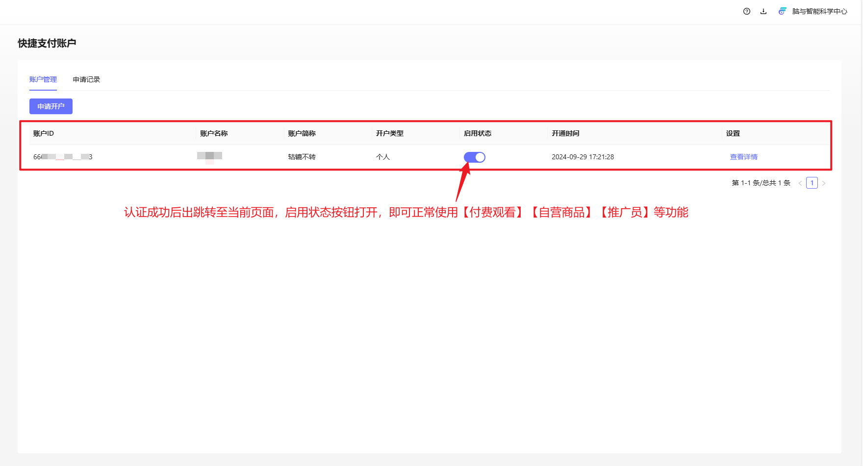This screenshot has height=466, width=863.
Task: Switch to the 账户管理 tab
Action: [43, 79]
